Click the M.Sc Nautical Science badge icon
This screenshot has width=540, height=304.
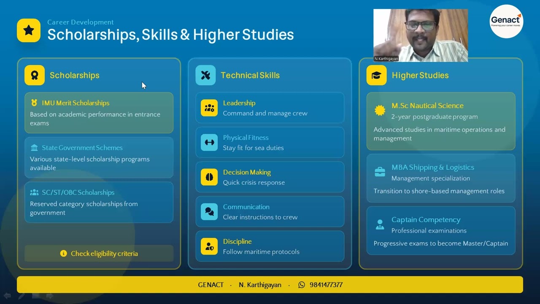point(380,111)
